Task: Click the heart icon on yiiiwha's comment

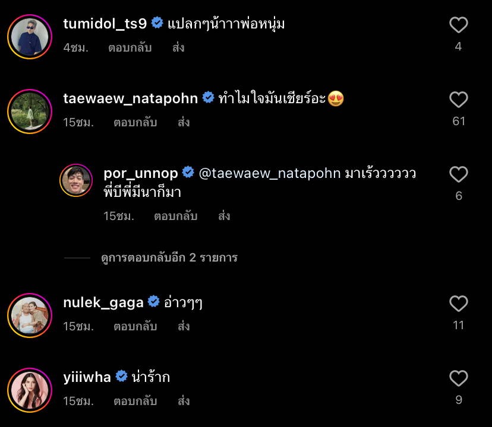Action: [458, 378]
